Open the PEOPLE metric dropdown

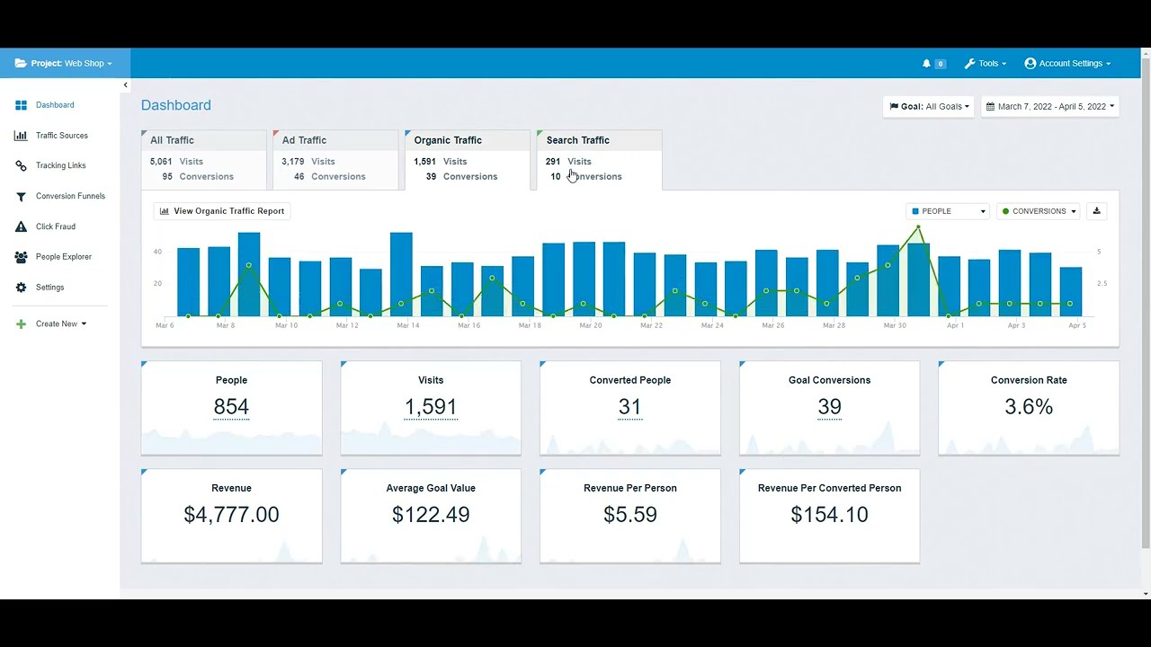(x=949, y=211)
